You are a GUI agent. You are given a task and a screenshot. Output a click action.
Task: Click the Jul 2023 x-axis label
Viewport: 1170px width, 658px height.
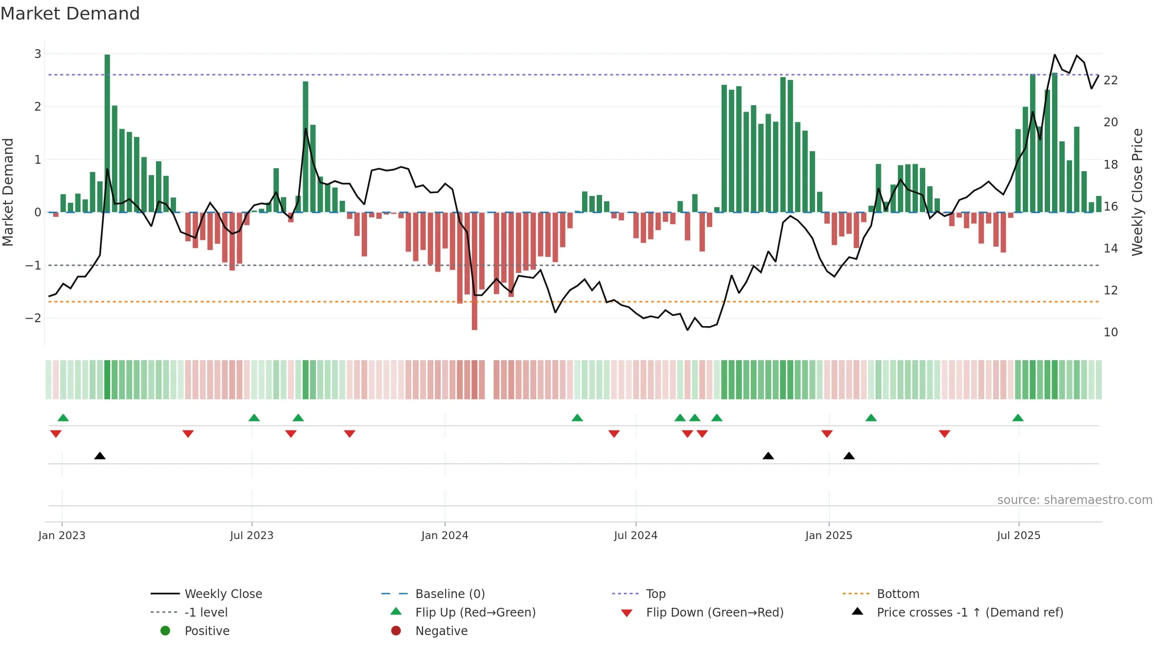(252, 536)
